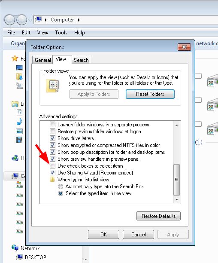Click the Music library note icon
The image size is (218, 263).
click(x=19, y=122)
